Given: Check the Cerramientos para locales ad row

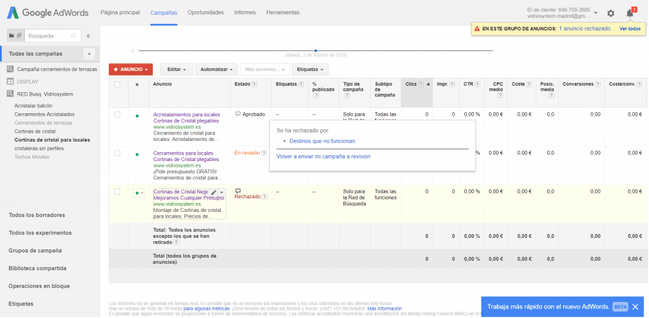Looking at the screenshot, I should (x=117, y=153).
